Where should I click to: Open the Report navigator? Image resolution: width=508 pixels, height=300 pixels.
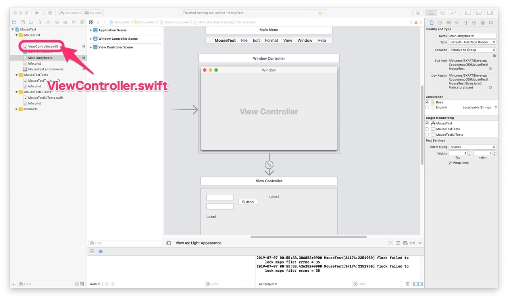point(83,22)
